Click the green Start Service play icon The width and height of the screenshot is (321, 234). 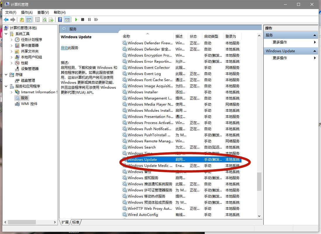point(76,20)
